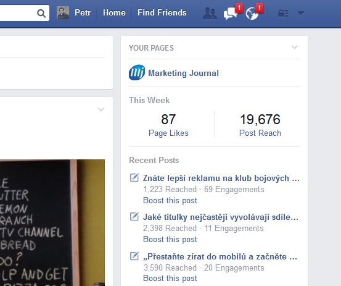The width and height of the screenshot is (341, 286).
Task: Open post 'Přestaňte zírat do mobilů'
Action: (220, 256)
